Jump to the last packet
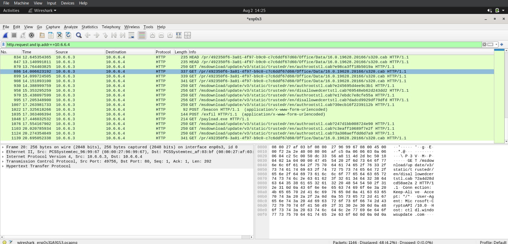Image resolution: width=508 pixels, height=244 pixels. point(123,35)
